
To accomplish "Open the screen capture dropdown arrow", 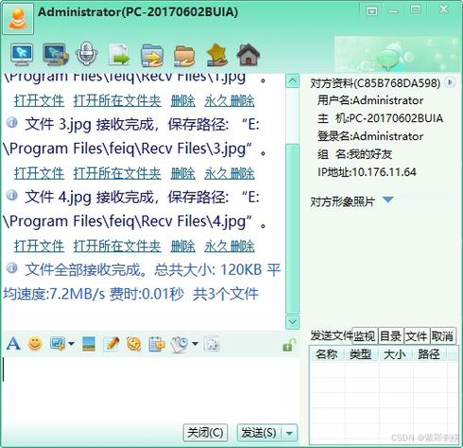I will click(x=71, y=343).
